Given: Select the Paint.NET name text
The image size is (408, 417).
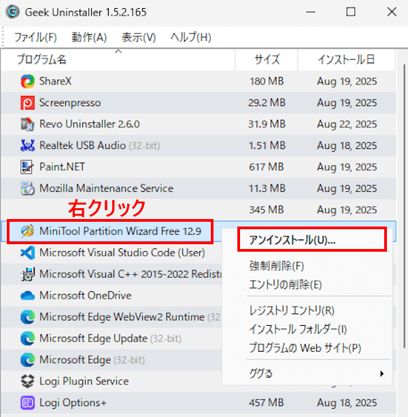Looking at the screenshot, I should [x=62, y=167].
